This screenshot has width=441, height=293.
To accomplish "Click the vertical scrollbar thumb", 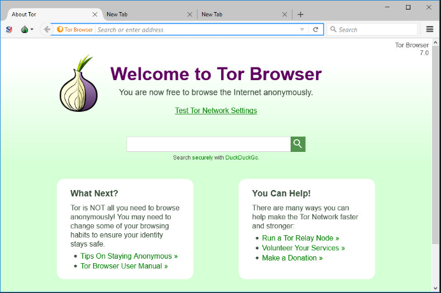I will pos(435,146).
